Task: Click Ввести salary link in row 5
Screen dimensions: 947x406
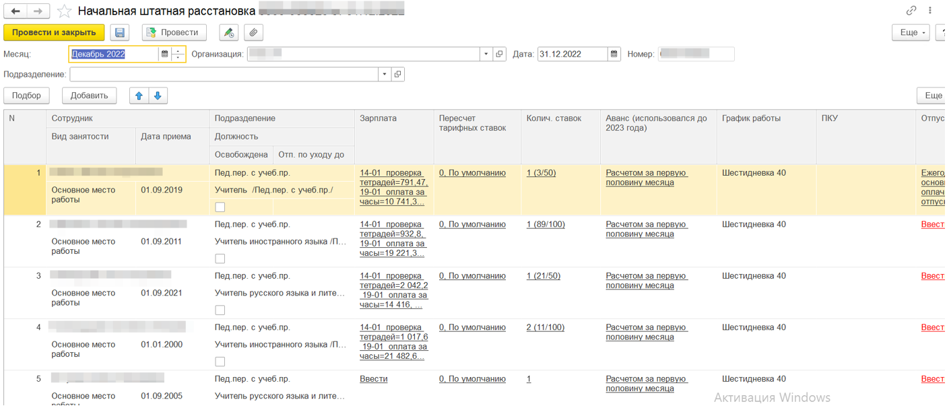Action: [x=374, y=379]
